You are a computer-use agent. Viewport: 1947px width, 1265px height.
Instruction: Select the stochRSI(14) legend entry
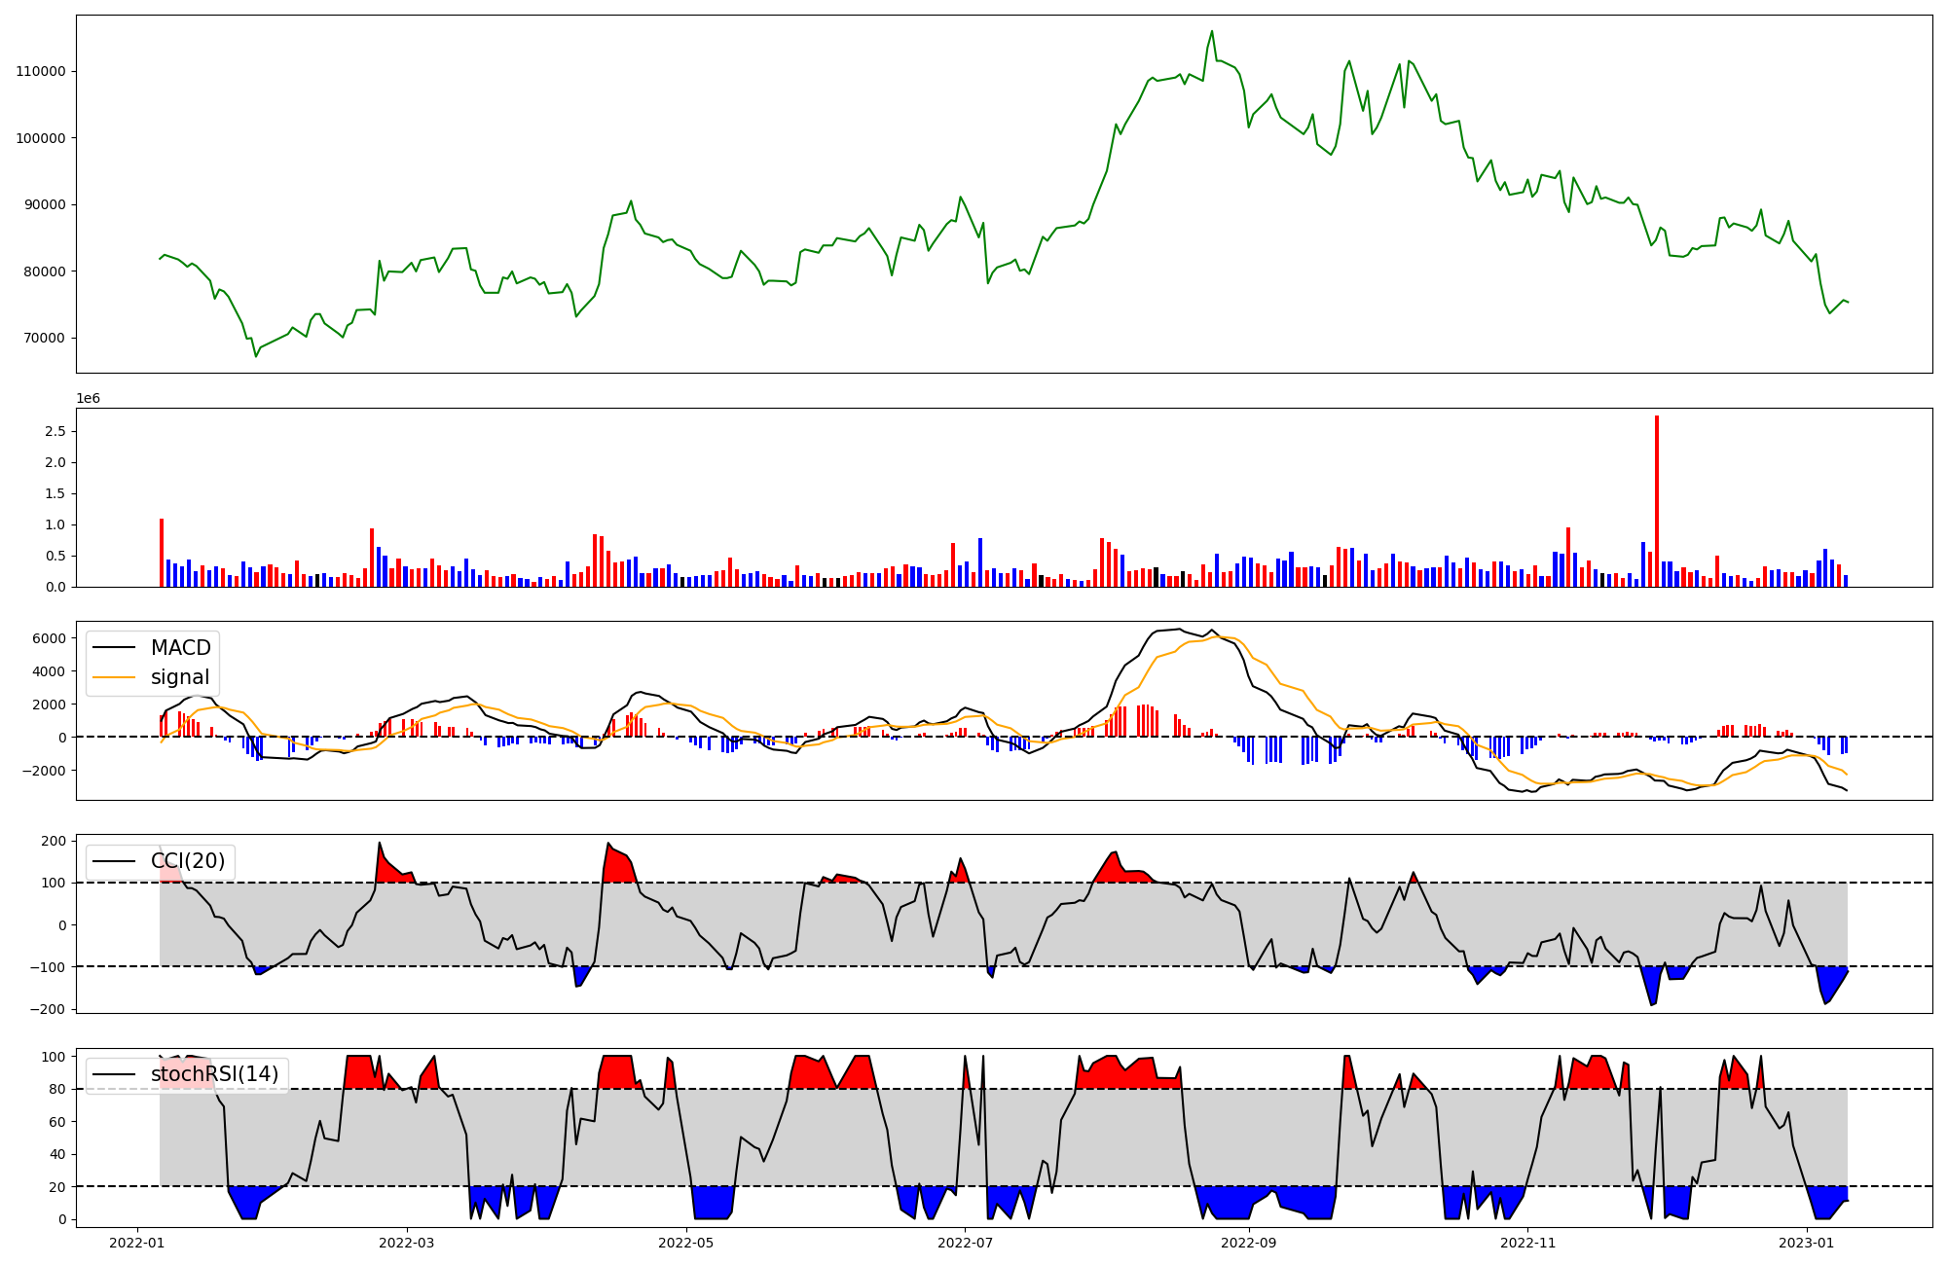[x=214, y=1074]
